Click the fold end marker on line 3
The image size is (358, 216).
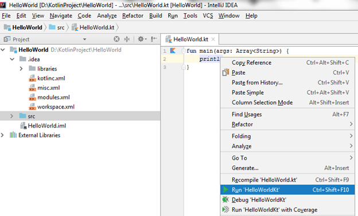[x=183, y=67]
